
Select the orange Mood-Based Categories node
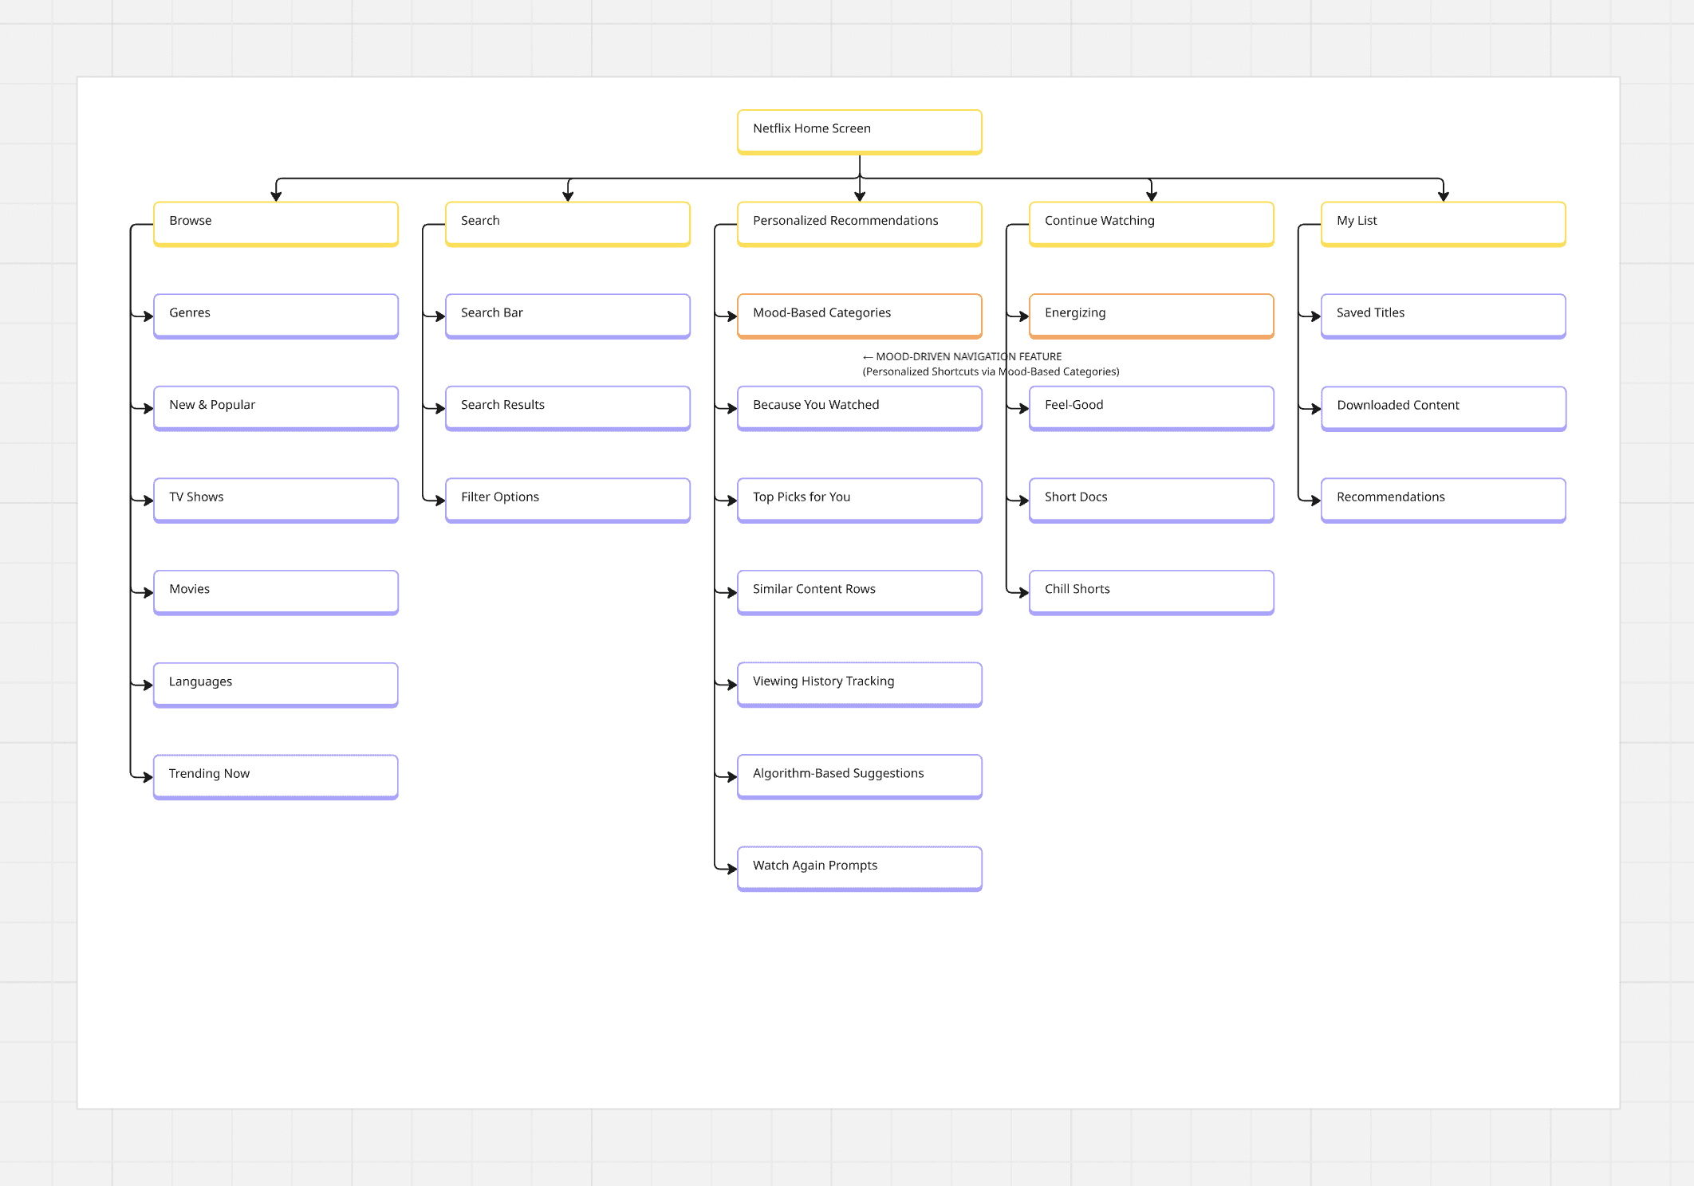[x=859, y=316]
